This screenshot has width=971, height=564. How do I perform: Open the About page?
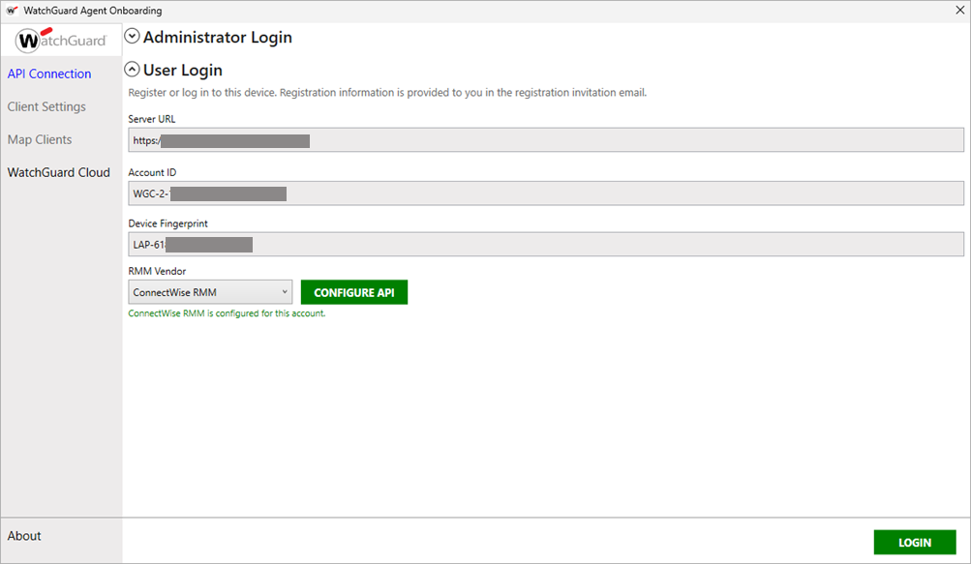pos(24,536)
